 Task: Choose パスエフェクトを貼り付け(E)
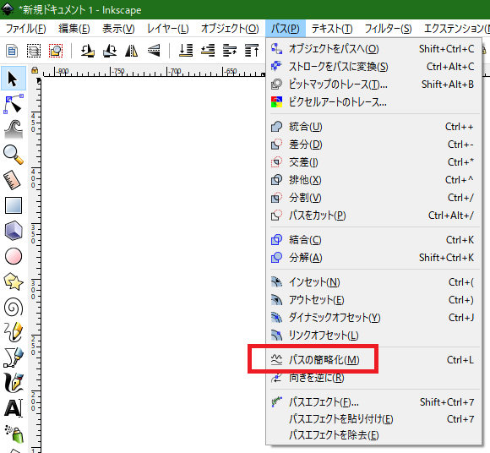pos(373,419)
